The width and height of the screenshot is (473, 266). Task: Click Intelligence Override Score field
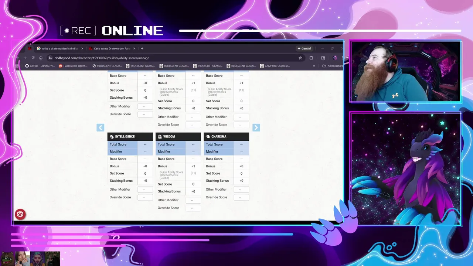coord(145,197)
